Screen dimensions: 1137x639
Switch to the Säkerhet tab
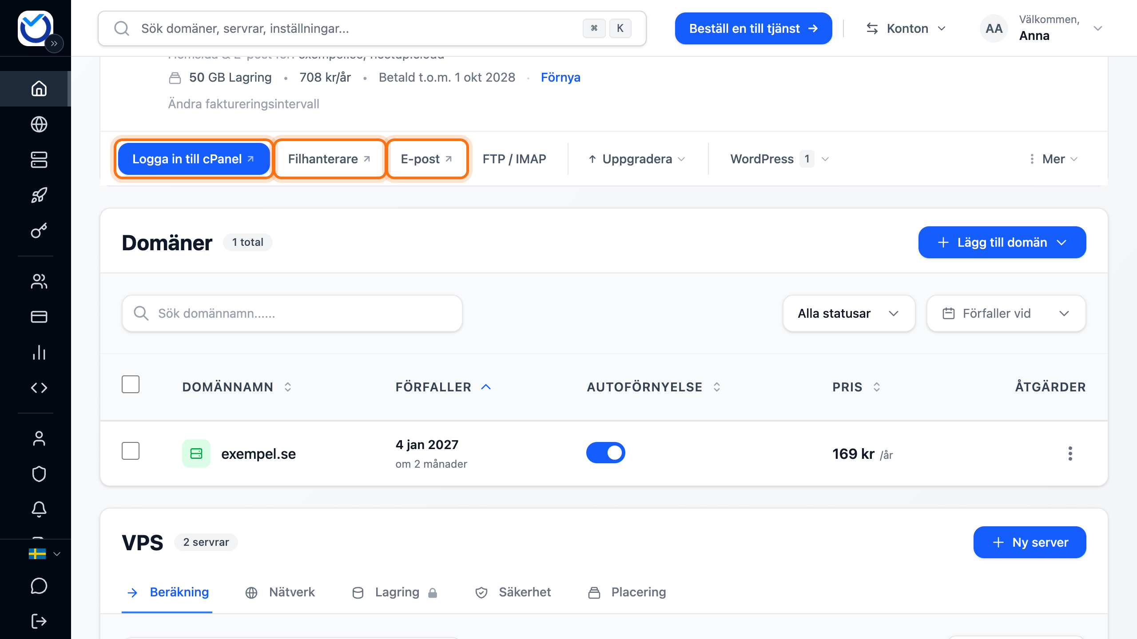[513, 592]
